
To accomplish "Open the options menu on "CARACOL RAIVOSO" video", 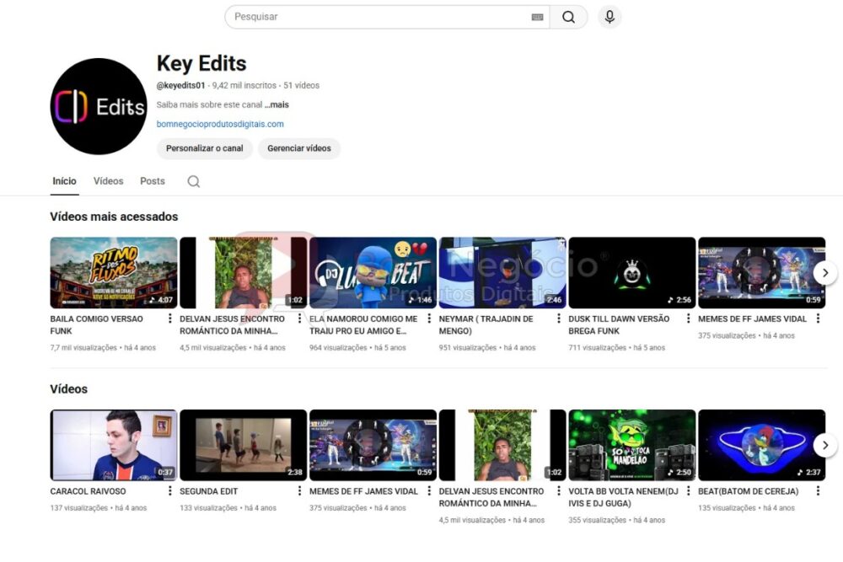I will pyautogui.click(x=170, y=490).
